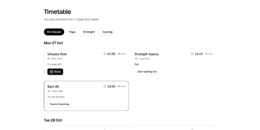Click the 40 min duration label
This screenshot has width=260, height=130.
coord(209,54)
